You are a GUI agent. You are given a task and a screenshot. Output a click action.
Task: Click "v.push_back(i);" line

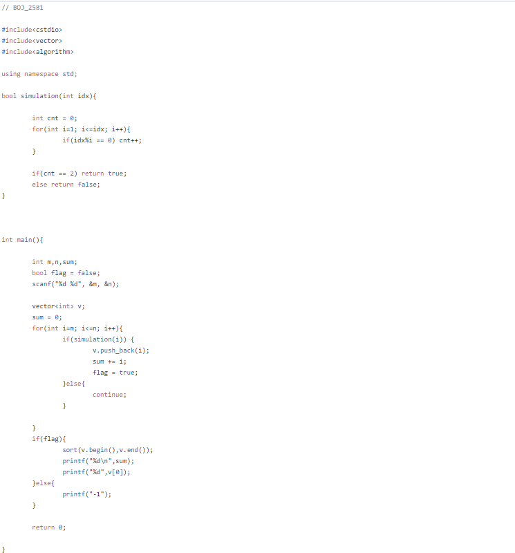tap(121, 350)
